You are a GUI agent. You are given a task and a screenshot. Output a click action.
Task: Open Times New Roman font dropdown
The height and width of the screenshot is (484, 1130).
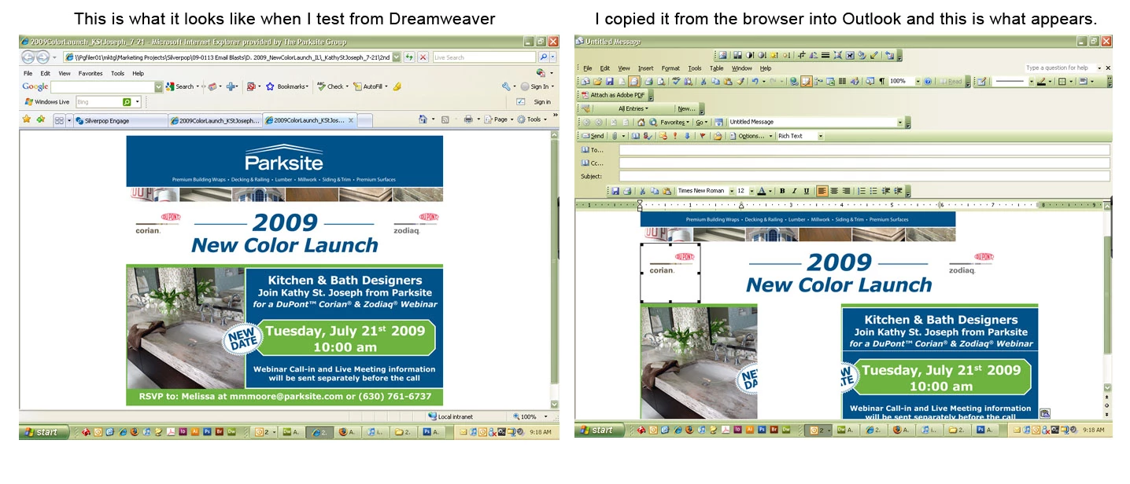731,191
